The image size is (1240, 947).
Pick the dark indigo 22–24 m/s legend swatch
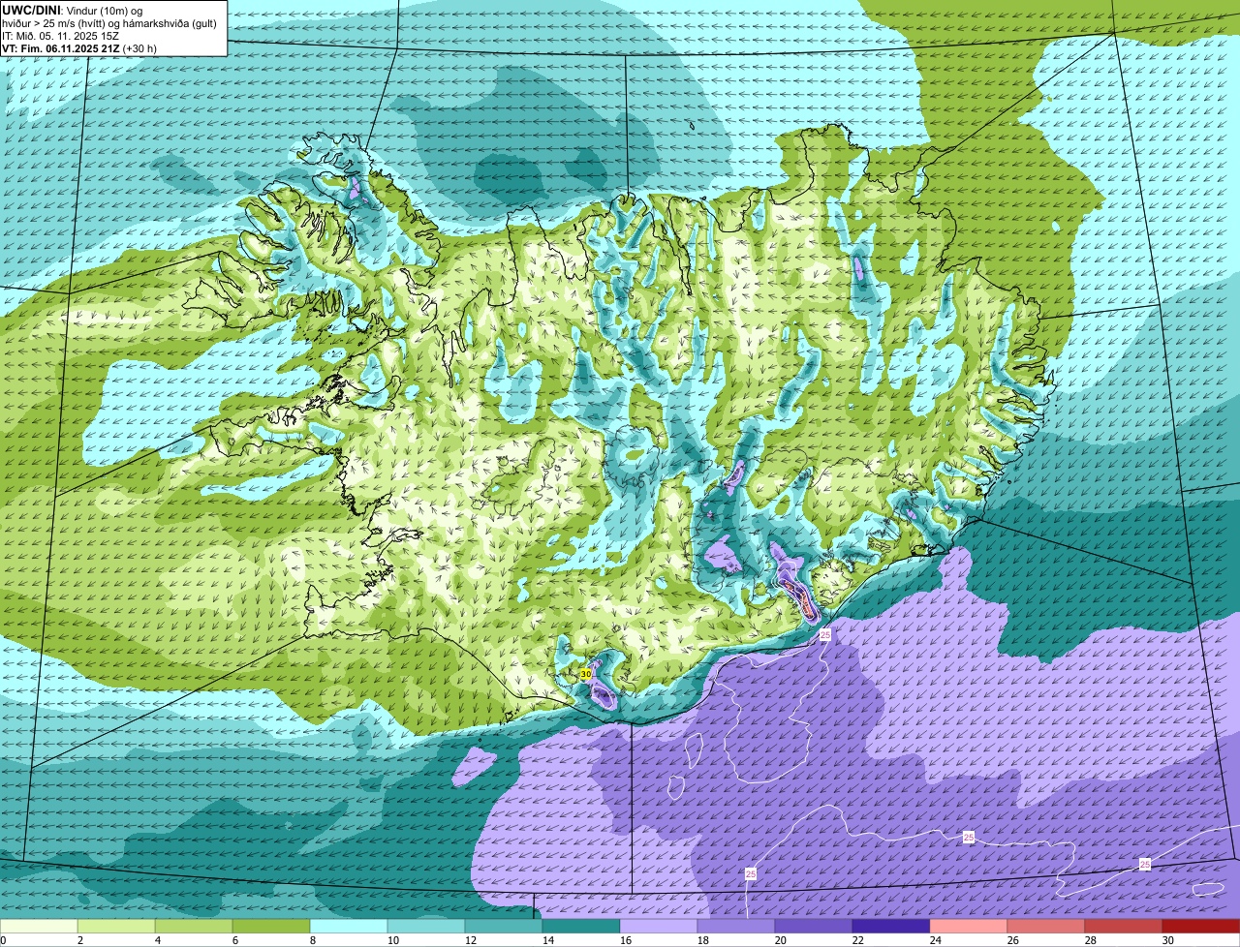click(891, 927)
